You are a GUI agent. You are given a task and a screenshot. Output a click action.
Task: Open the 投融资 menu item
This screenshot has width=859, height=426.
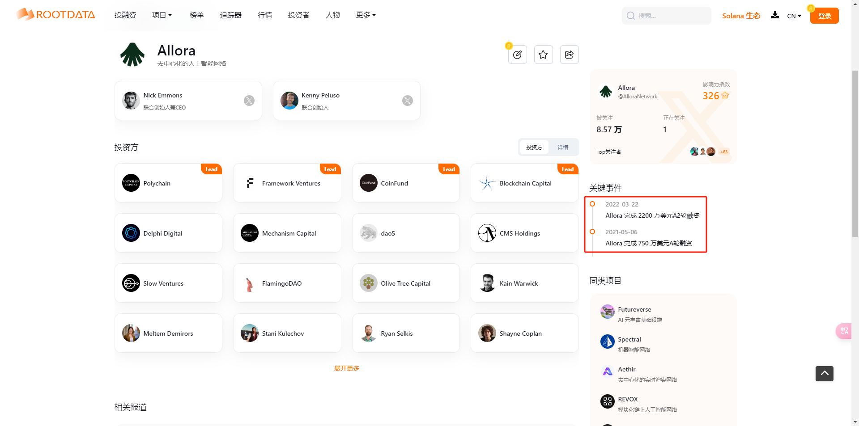point(125,15)
